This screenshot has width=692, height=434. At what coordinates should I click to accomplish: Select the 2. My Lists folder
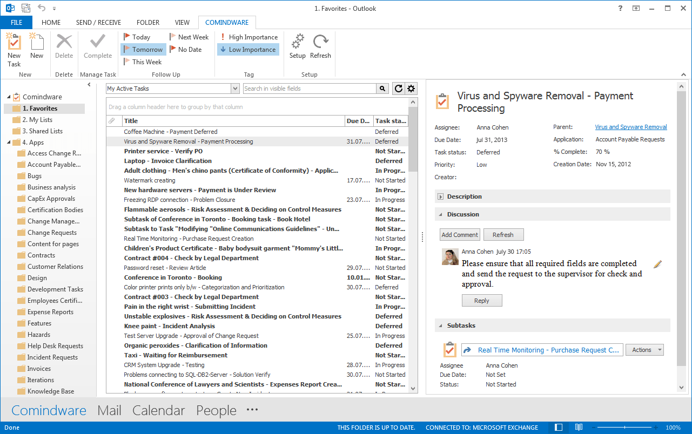point(37,120)
